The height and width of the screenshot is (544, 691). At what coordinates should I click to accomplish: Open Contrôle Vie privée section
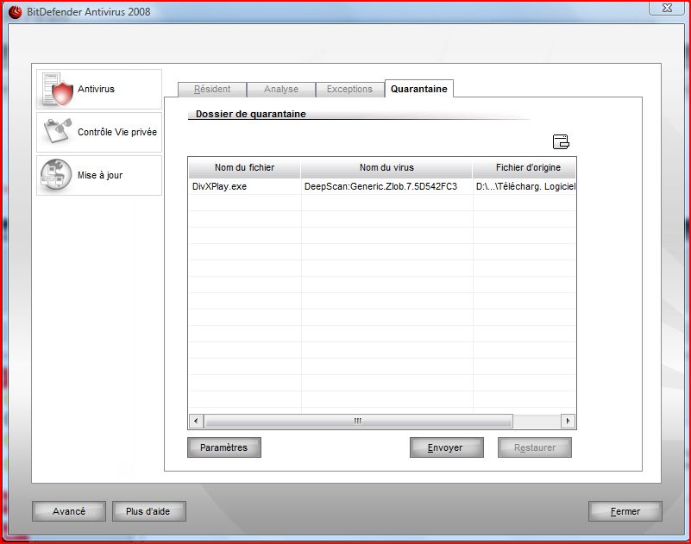click(x=99, y=132)
